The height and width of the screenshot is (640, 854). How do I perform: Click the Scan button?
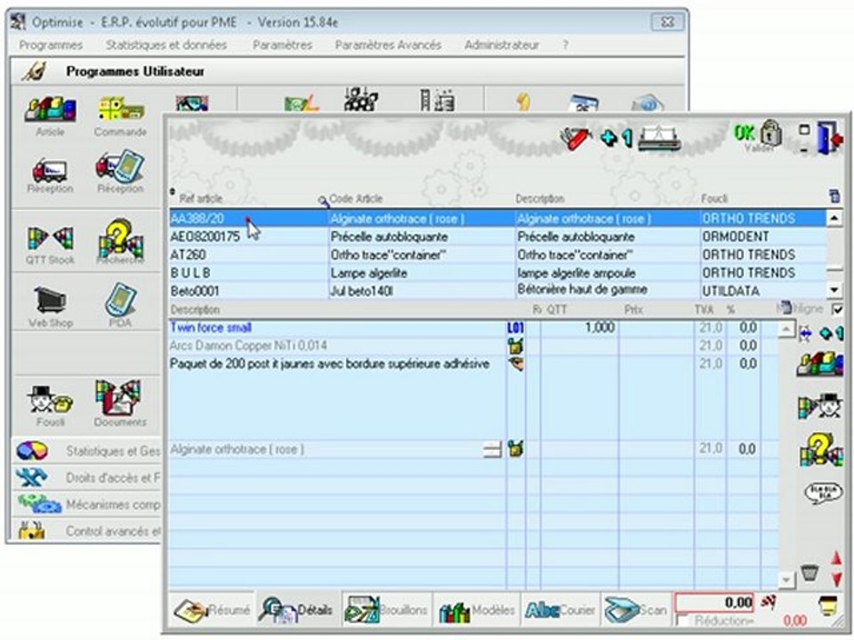tap(635, 610)
